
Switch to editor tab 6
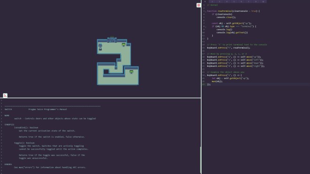(x=241, y=1)
